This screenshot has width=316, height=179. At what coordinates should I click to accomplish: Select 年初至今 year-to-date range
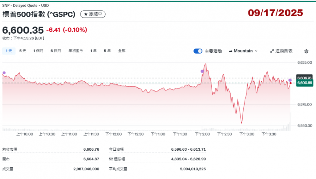pos(76,51)
